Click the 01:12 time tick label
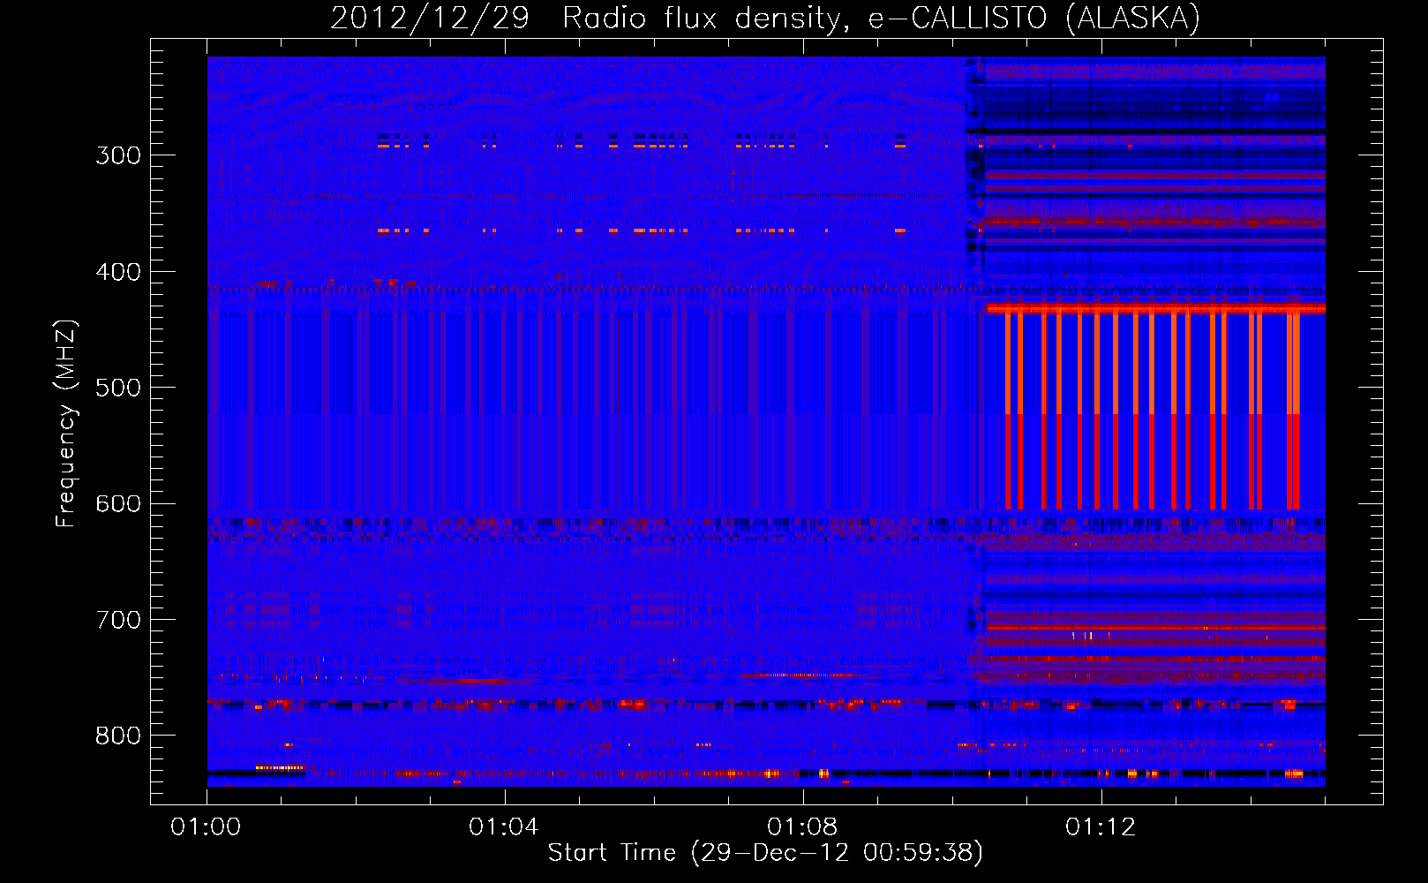The height and width of the screenshot is (883, 1428). pos(1101,826)
